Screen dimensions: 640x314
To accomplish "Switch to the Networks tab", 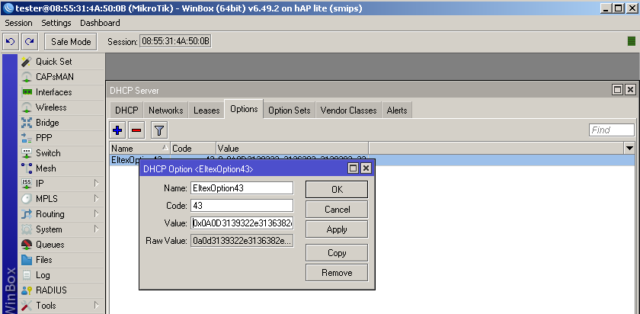I will [x=166, y=111].
